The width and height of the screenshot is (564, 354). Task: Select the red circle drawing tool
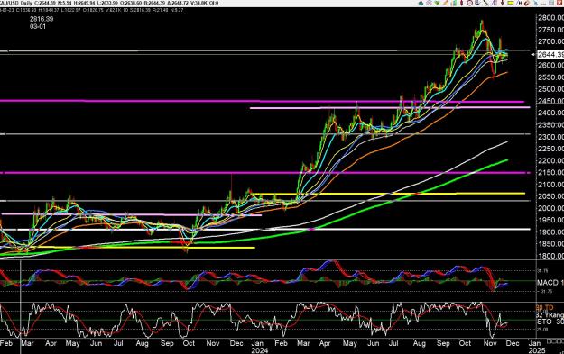coord(470,3)
